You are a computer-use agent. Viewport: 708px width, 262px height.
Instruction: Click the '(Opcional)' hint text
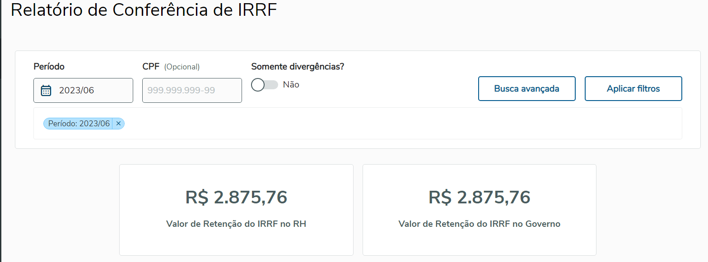(x=182, y=67)
